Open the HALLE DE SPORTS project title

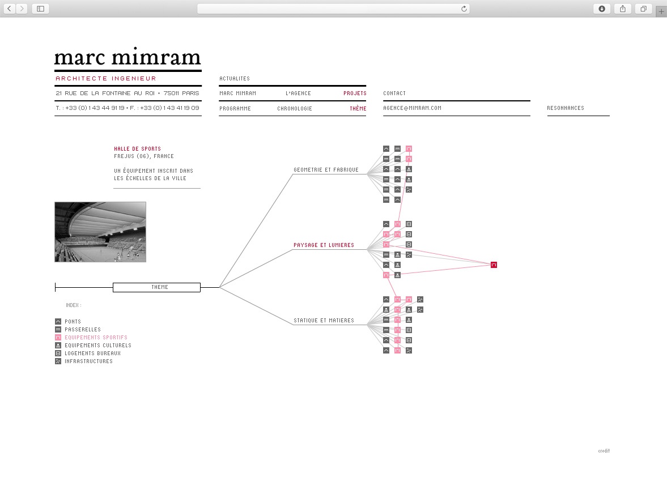[x=137, y=149]
